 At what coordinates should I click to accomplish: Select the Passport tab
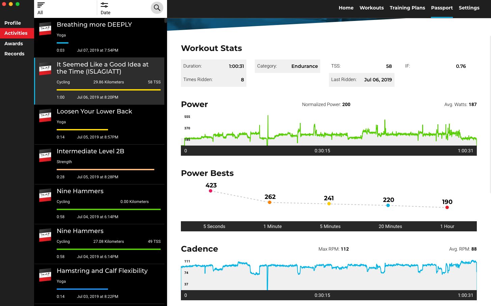click(x=442, y=8)
